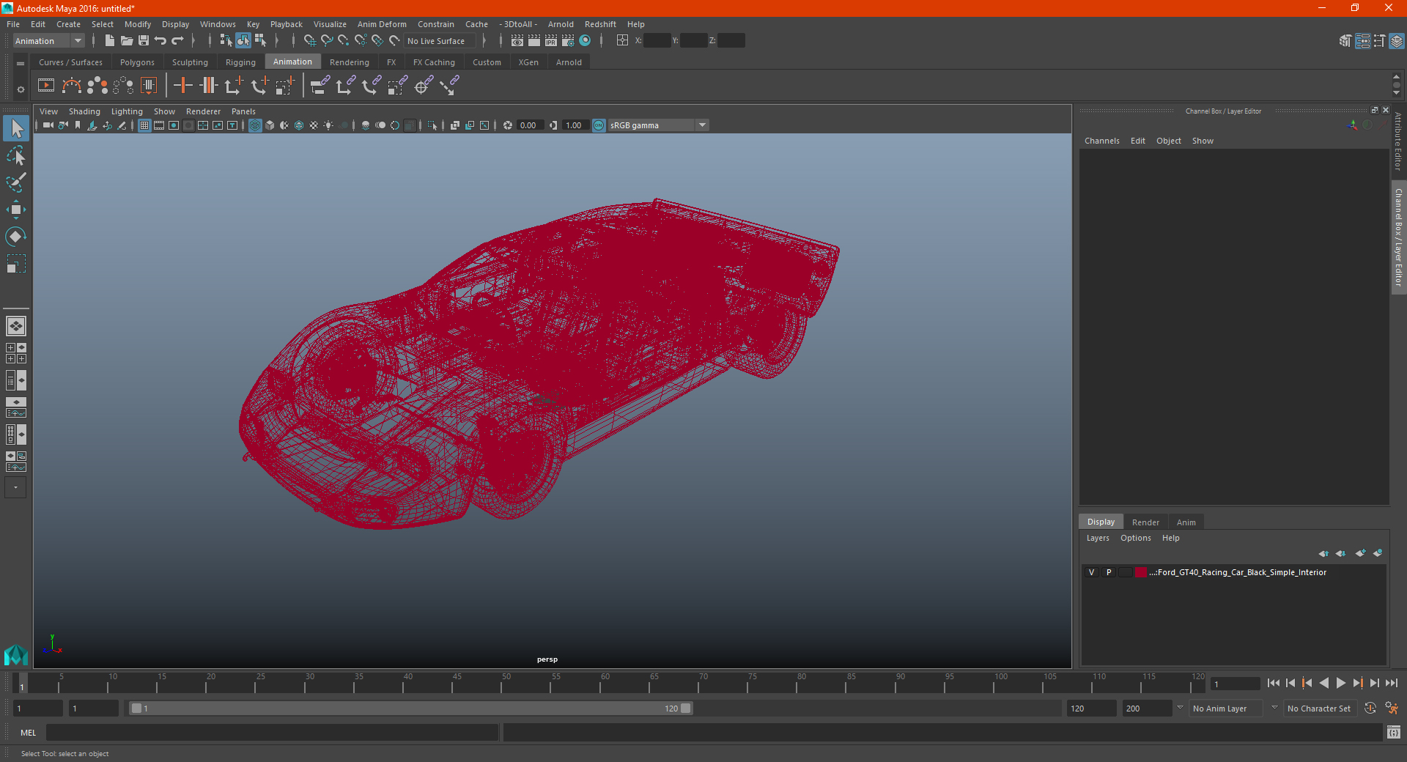Image resolution: width=1407 pixels, height=762 pixels.
Task: Save the scene with the floppy disk icon
Action: click(144, 41)
